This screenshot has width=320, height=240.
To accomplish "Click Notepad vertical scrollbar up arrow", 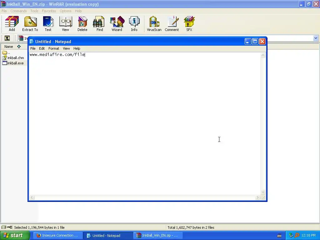I will pos(263,55).
